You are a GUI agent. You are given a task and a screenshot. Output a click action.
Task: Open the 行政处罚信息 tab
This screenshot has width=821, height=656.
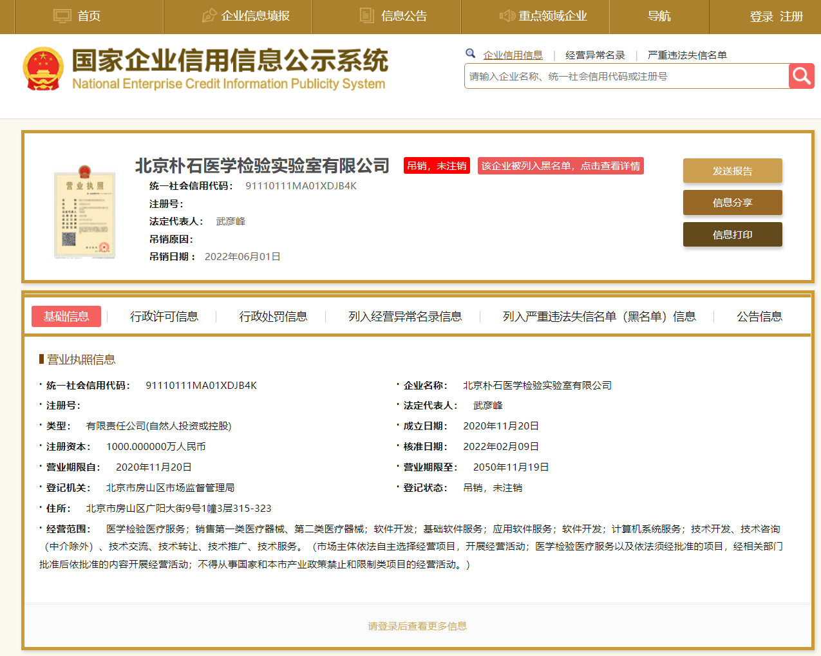pyautogui.click(x=273, y=316)
